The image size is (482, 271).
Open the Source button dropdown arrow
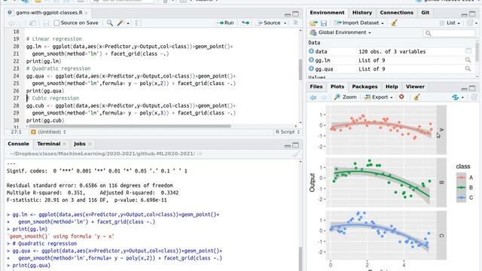pos(285,23)
